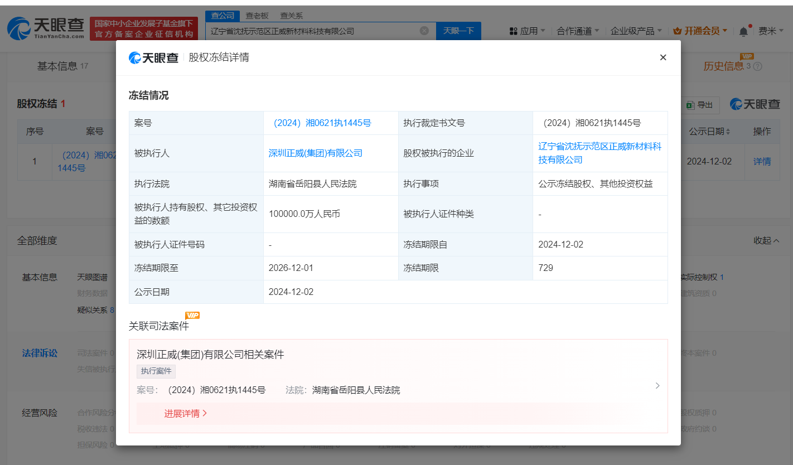Image resolution: width=793 pixels, height=465 pixels.
Task: Open 深圳正威(集团)有限公司 link
Action: [316, 153]
